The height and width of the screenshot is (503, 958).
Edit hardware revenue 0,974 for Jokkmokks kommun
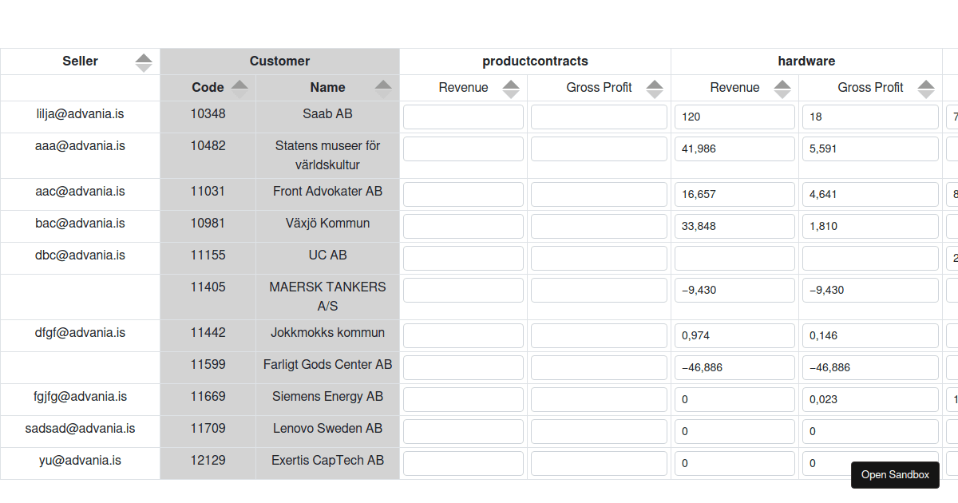pos(734,335)
